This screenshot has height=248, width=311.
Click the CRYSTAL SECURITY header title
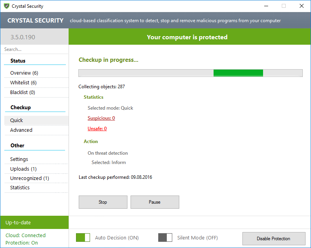[35, 20]
